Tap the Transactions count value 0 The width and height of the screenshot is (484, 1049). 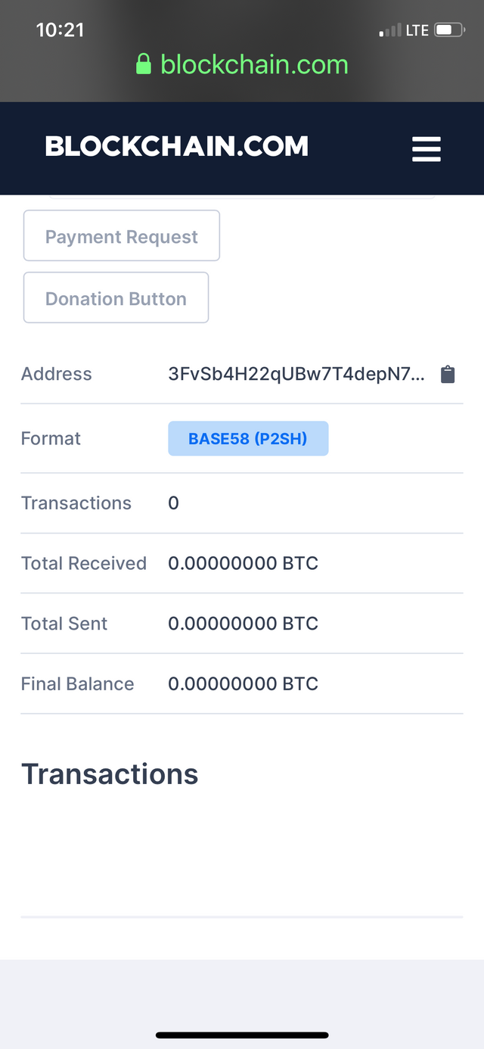point(173,503)
